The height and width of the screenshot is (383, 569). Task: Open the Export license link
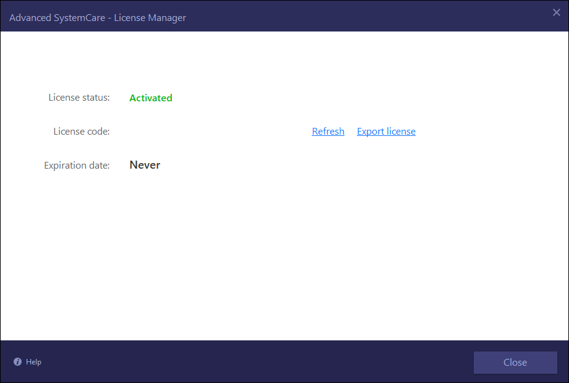click(386, 131)
